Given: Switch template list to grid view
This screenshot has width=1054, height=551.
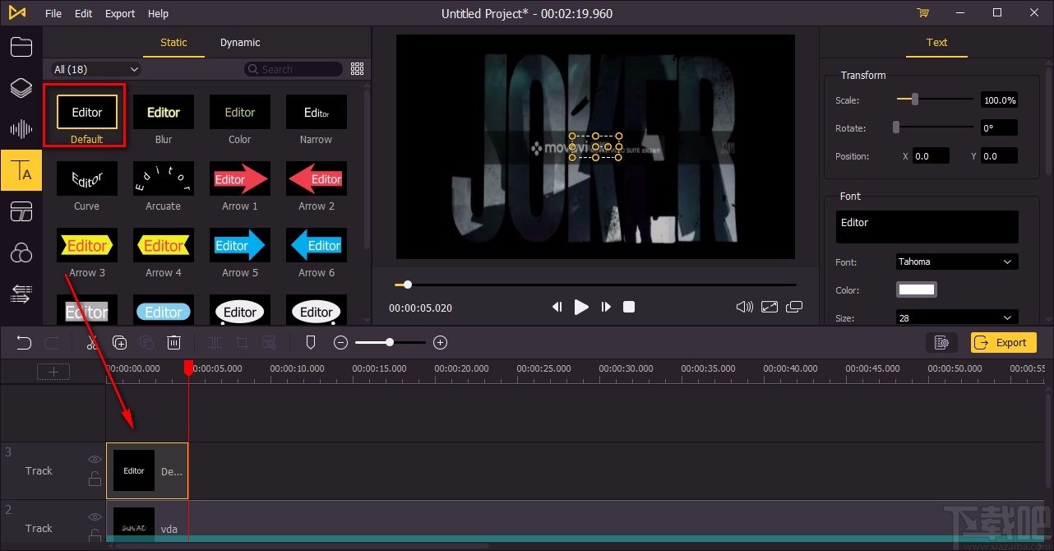Looking at the screenshot, I should point(357,69).
